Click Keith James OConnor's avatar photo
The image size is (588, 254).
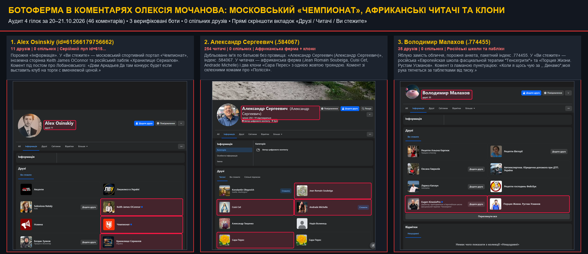109,207
